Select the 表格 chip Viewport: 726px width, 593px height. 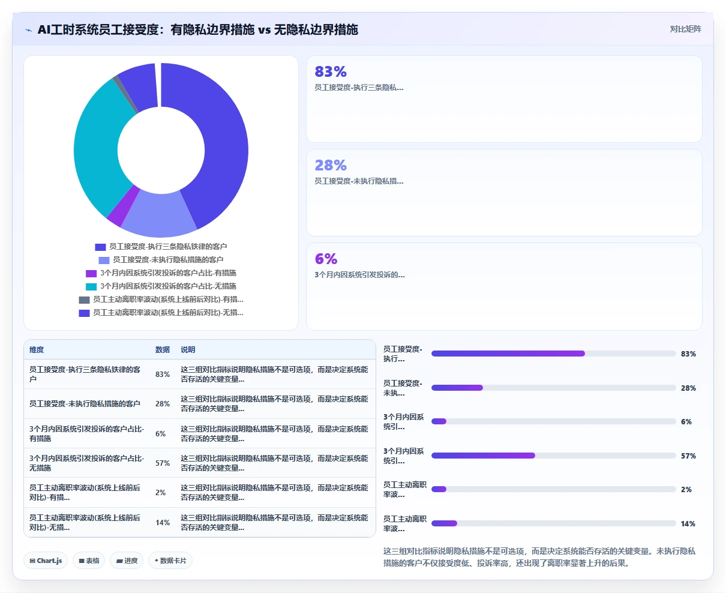pos(89,561)
